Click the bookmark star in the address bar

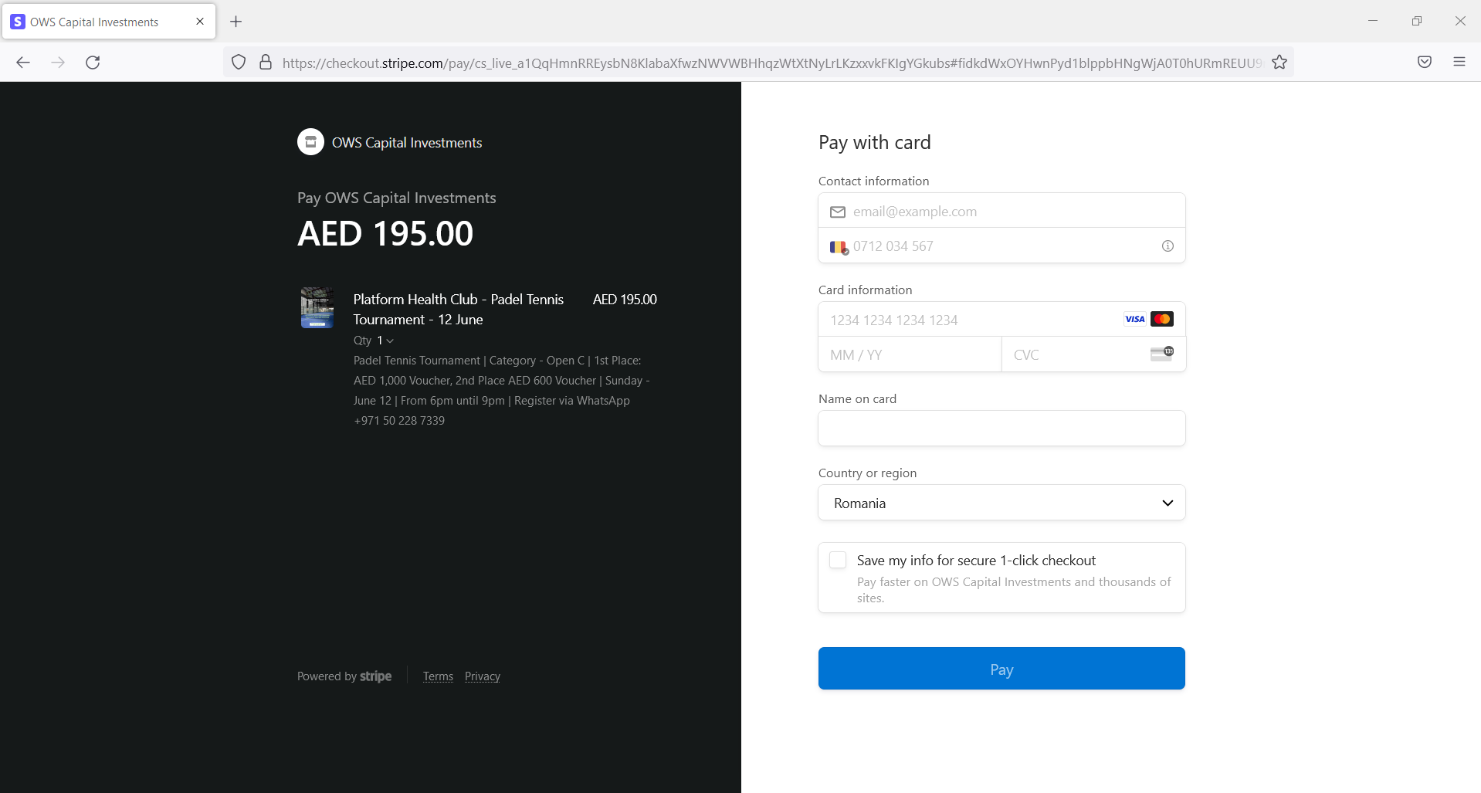[x=1279, y=62]
